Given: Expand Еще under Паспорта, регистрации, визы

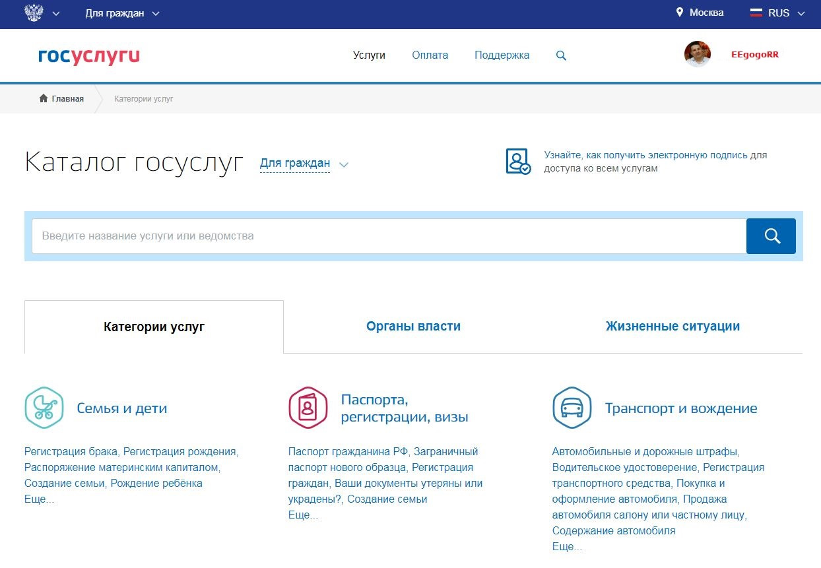Looking at the screenshot, I should pos(303,515).
